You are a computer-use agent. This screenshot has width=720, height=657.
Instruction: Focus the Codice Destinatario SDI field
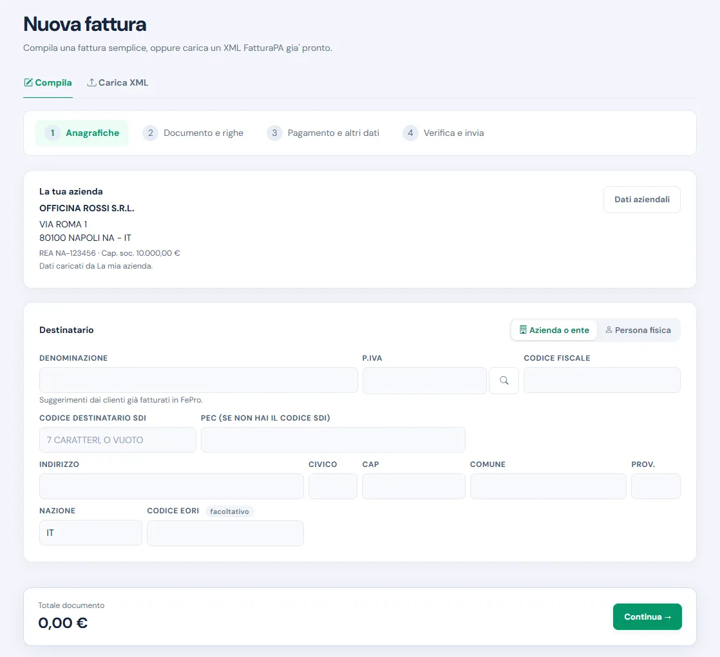[x=118, y=440]
